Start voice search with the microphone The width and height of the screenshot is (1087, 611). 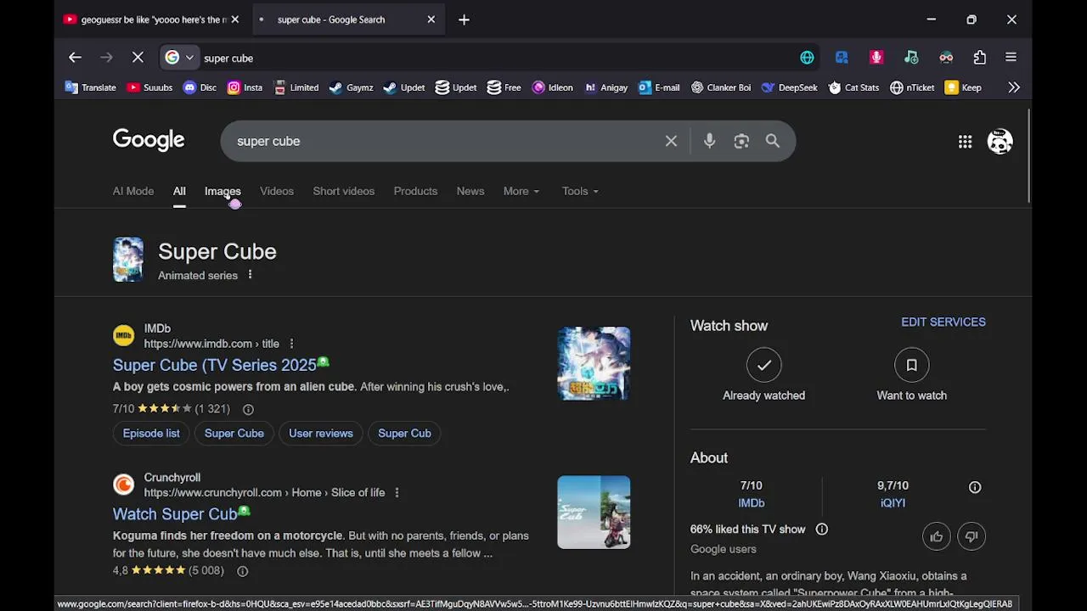pyautogui.click(x=709, y=141)
